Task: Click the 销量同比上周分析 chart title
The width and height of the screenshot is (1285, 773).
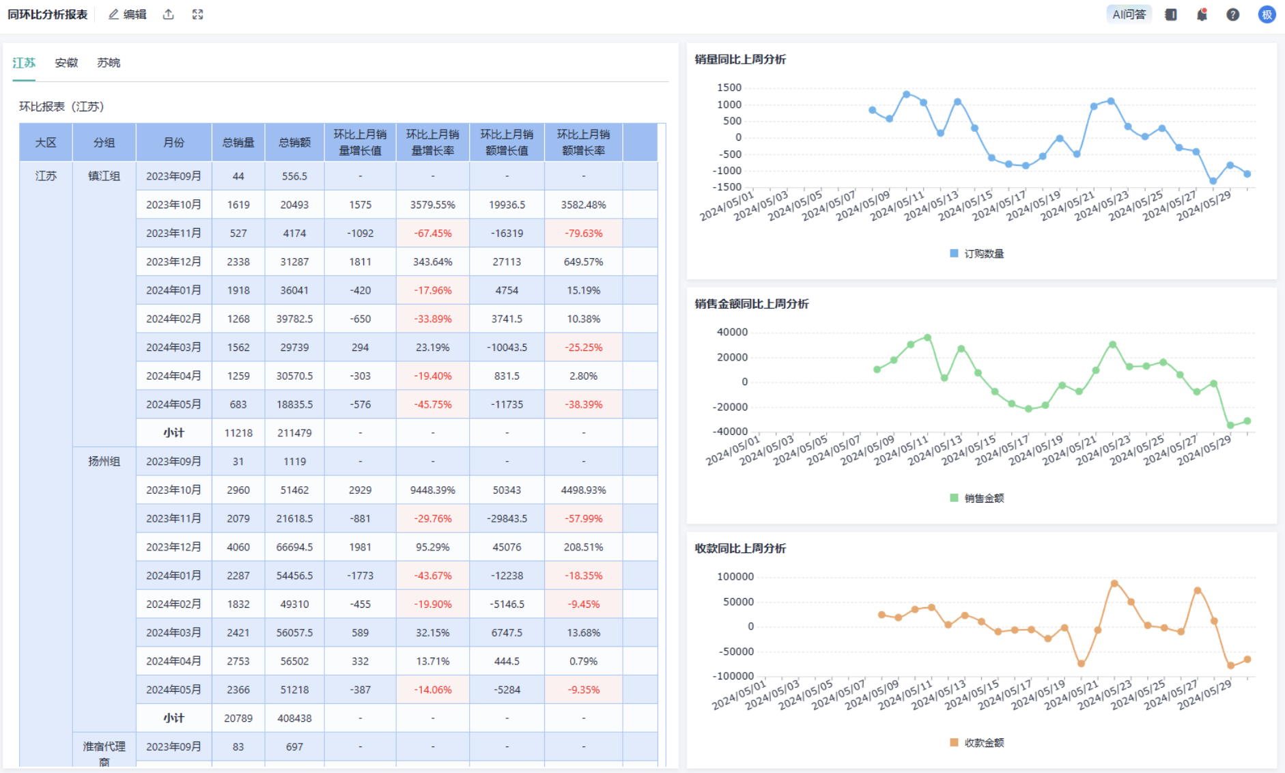Action: [740, 59]
